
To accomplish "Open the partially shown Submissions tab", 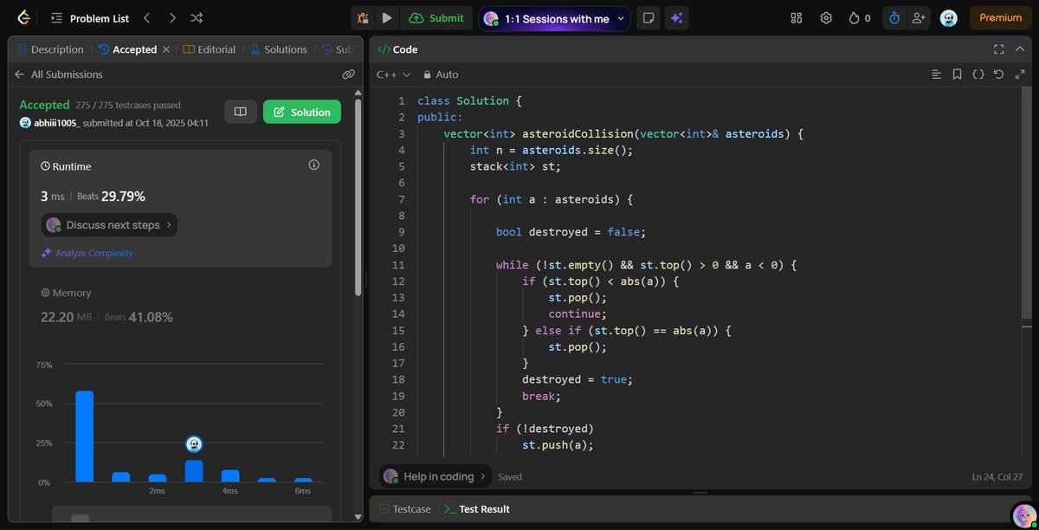I will point(337,49).
